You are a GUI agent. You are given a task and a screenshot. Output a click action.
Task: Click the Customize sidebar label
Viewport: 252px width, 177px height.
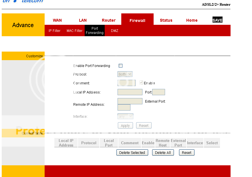pyautogui.click(x=34, y=56)
